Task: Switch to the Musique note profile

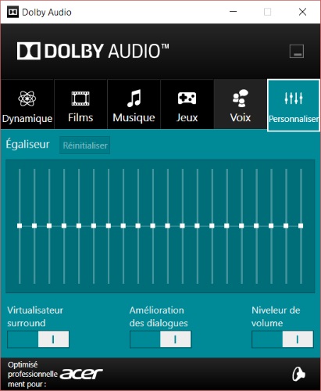Action: click(134, 104)
